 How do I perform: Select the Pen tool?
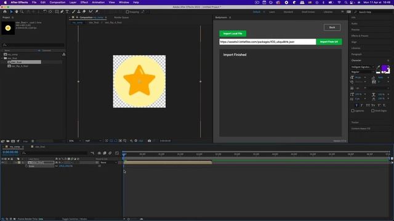tap(62, 12)
